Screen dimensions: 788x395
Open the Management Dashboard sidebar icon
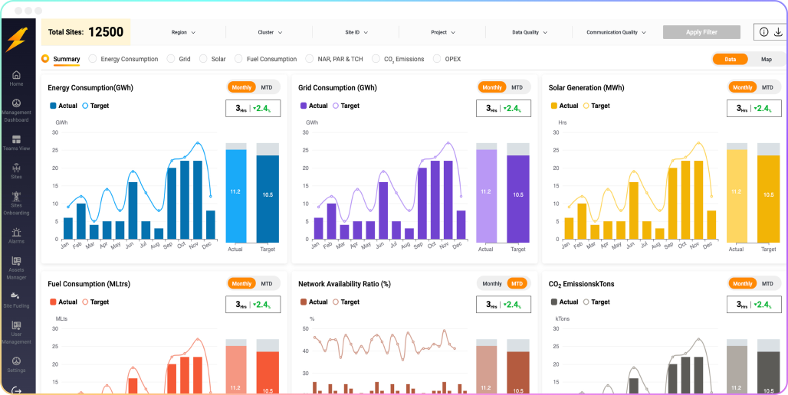pyautogui.click(x=16, y=104)
